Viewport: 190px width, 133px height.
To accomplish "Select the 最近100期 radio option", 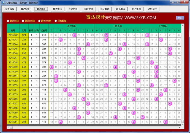I will (23, 21).
